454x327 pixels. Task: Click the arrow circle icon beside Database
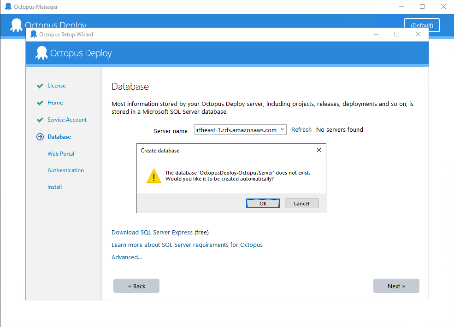(40, 137)
